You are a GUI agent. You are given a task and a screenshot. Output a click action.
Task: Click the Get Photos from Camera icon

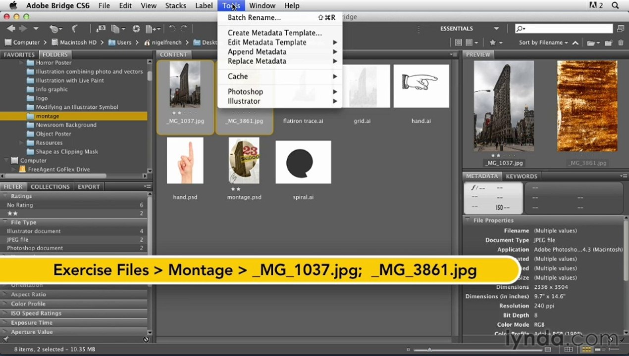coord(101,29)
